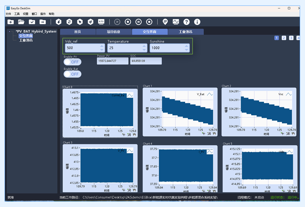Click the record circle toolbar button
This screenshot has height=207, width=305.
(128, 22)
